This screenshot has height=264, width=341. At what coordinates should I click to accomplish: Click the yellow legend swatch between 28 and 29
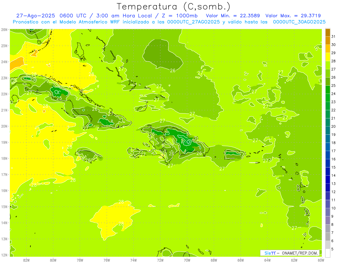[x=328, y=57]
